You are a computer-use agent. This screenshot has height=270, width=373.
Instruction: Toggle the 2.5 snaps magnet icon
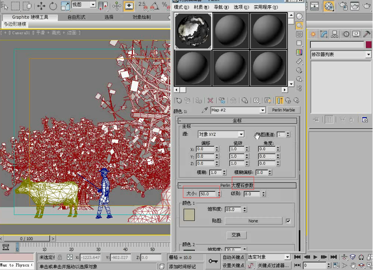pos(143,6)
